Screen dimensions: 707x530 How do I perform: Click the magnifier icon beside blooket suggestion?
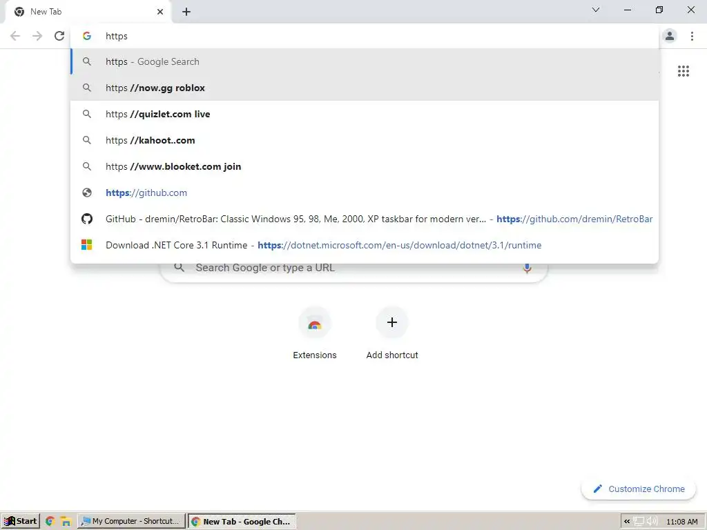coord(87,166)
